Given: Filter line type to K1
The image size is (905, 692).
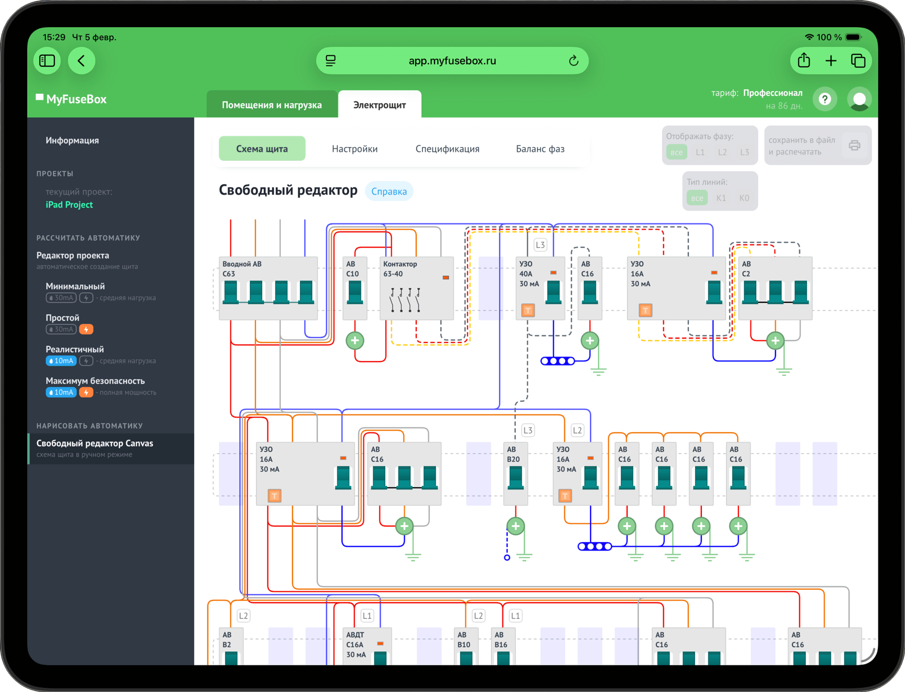Looking at the screenshot, I should 721,198.
